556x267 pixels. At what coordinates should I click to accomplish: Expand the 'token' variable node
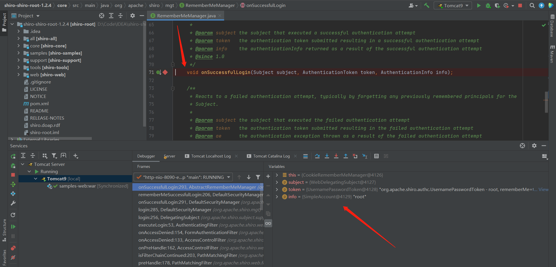coord(277,189)
